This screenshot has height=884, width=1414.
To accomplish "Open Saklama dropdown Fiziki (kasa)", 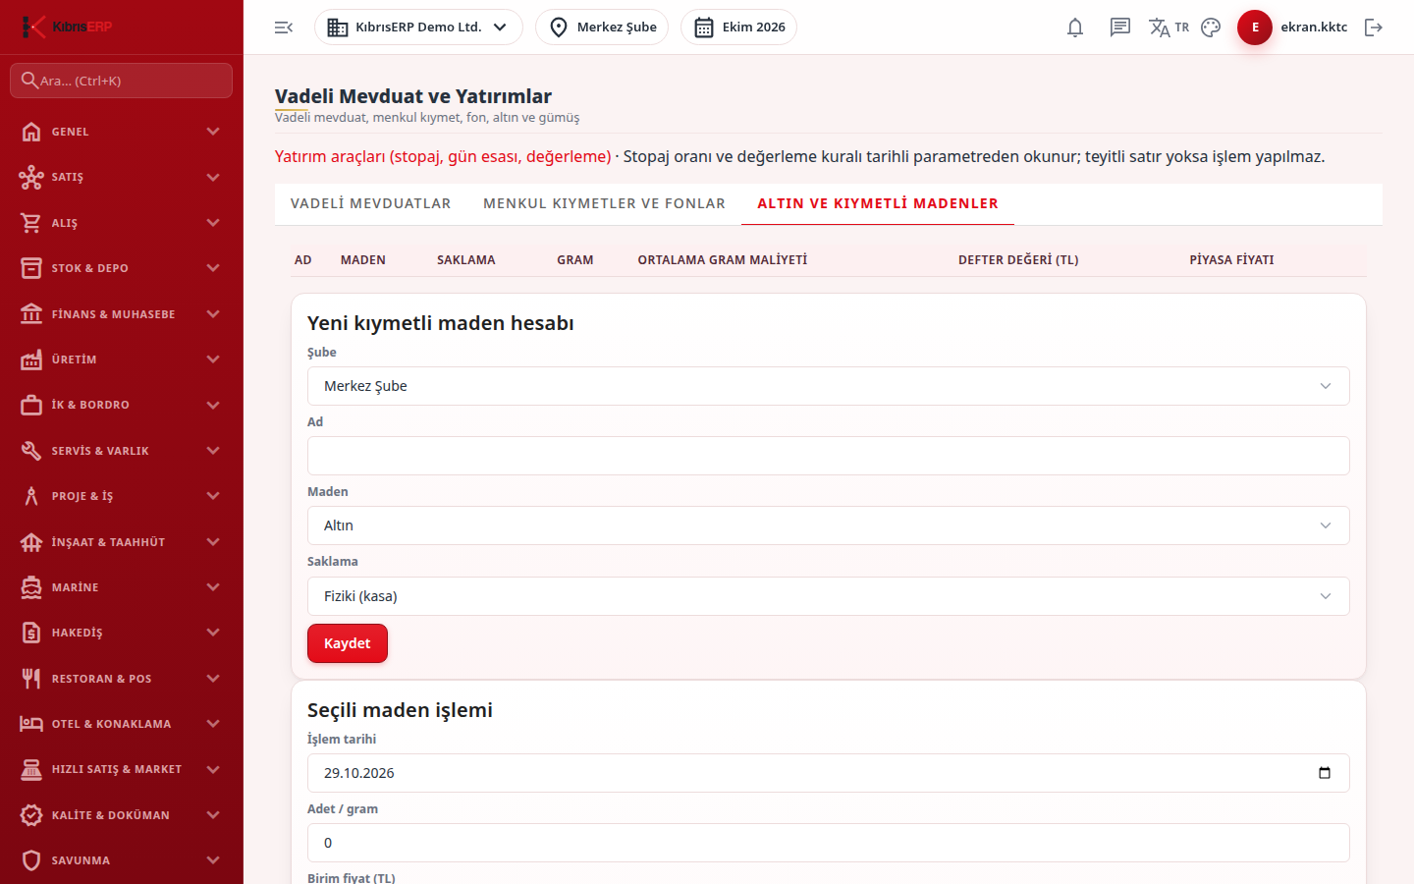I will (x=828, y=596).
